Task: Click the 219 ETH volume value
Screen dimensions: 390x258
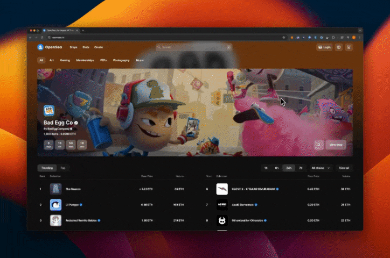Action: [178, 220]
